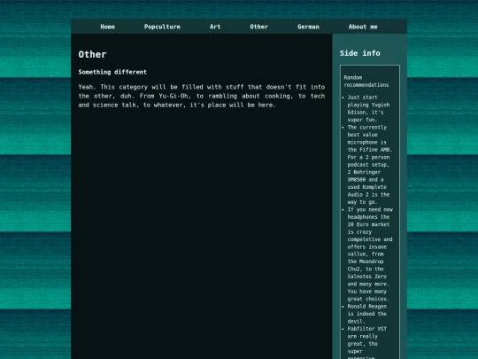Image resolution: width=478 pixels, height=359 pixels.
Task: Click the 'Something different' subheading
Action: point(112,72)
